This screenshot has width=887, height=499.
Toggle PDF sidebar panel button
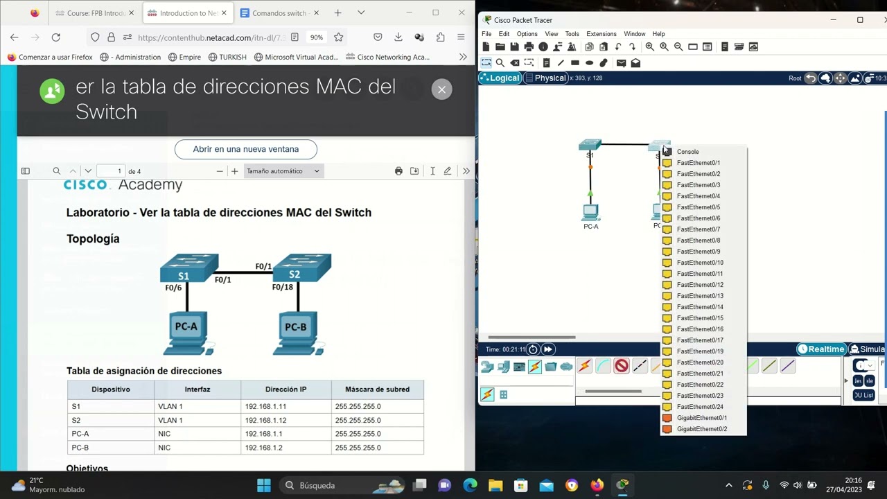coord(26,171)
